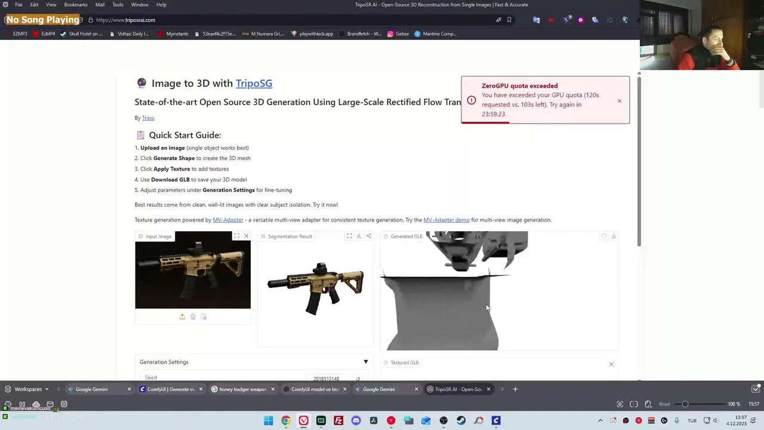Click the page vertical scrollbar
Image resolution: width=764 pixels, height=430 pixels.
pyautogui.click(x=639, y=160)
